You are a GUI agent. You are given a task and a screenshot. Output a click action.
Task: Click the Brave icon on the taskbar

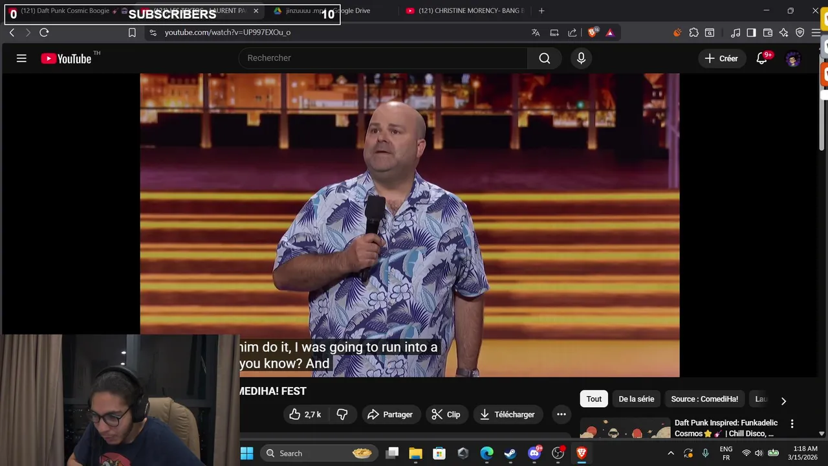(x=582, y=454)
